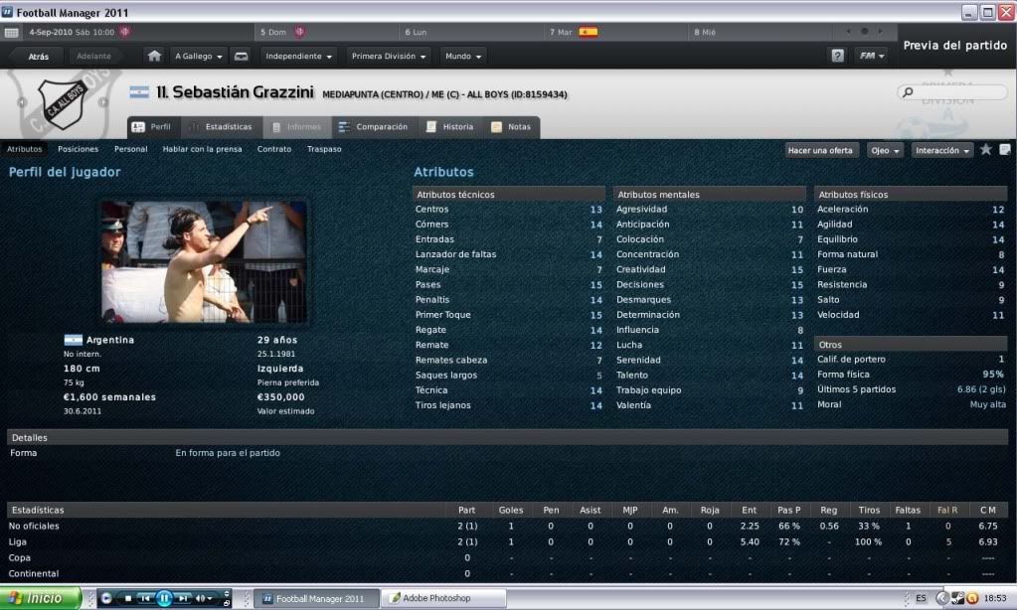Select the Atributos sub-tab
This screenshot has height=610, width=1017.
click(25, 149)
